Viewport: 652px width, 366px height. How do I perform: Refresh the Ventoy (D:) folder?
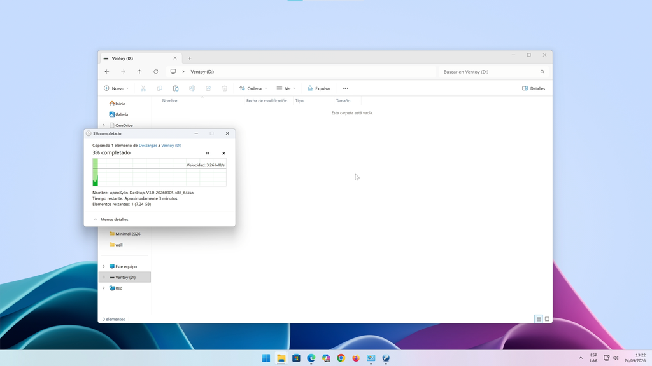click(156, 72)
